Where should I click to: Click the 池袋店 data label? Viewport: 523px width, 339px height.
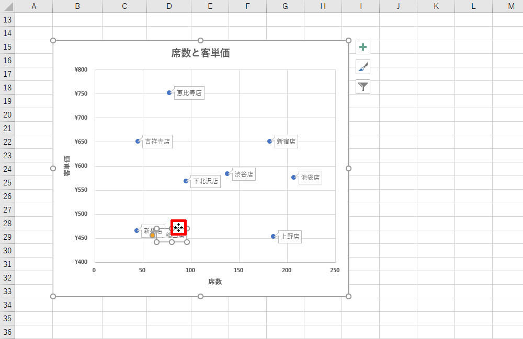coord(311,178)
